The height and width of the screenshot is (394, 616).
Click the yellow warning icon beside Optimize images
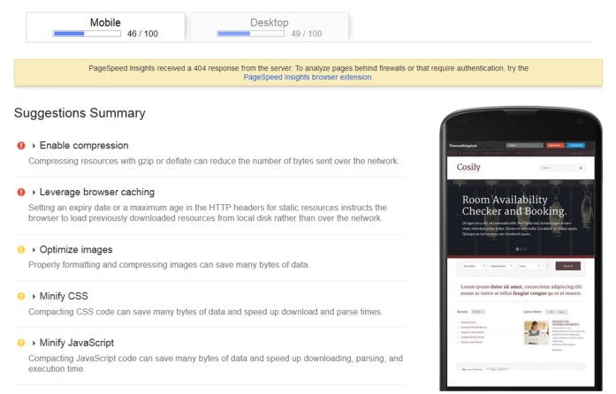coord(21,250)
